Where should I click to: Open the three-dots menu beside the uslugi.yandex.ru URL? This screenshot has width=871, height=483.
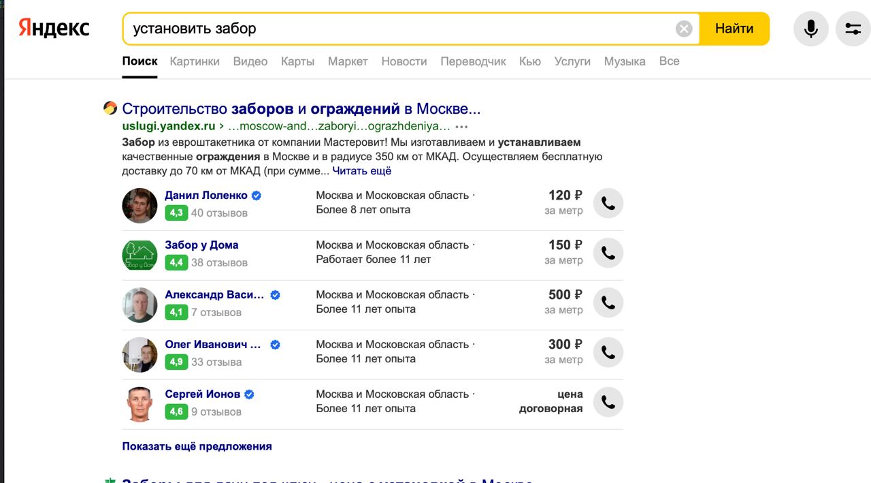pos(462,127)
